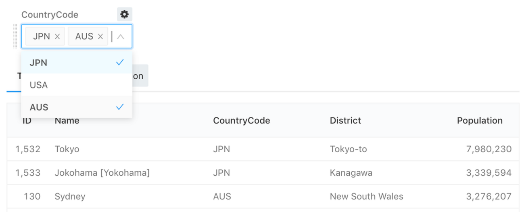Sort table by the District column header

click(x=345, y=120)
